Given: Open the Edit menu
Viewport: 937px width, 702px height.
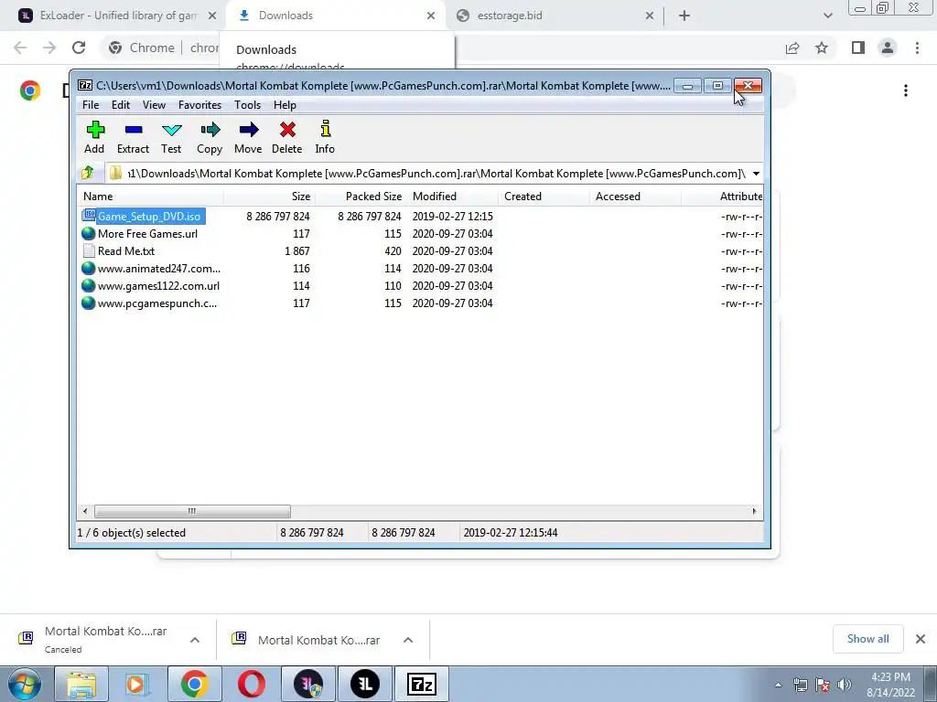Looking at the screenshot, I should point(121,105).
